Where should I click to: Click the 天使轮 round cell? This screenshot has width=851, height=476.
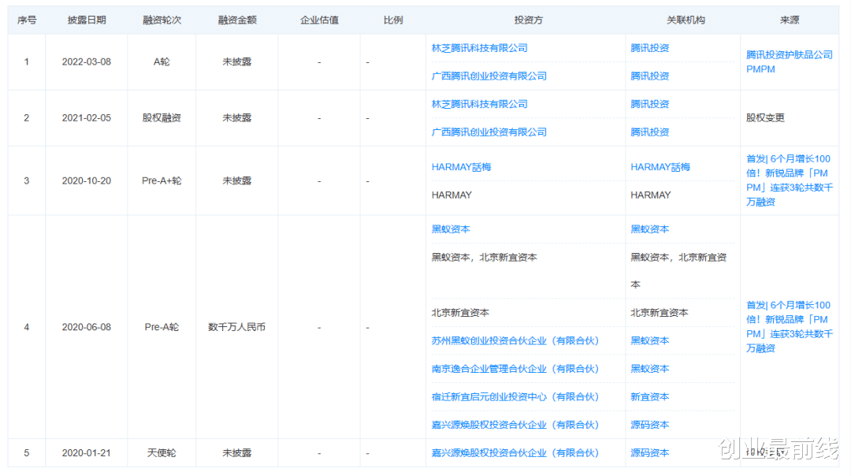coord(162,453)
